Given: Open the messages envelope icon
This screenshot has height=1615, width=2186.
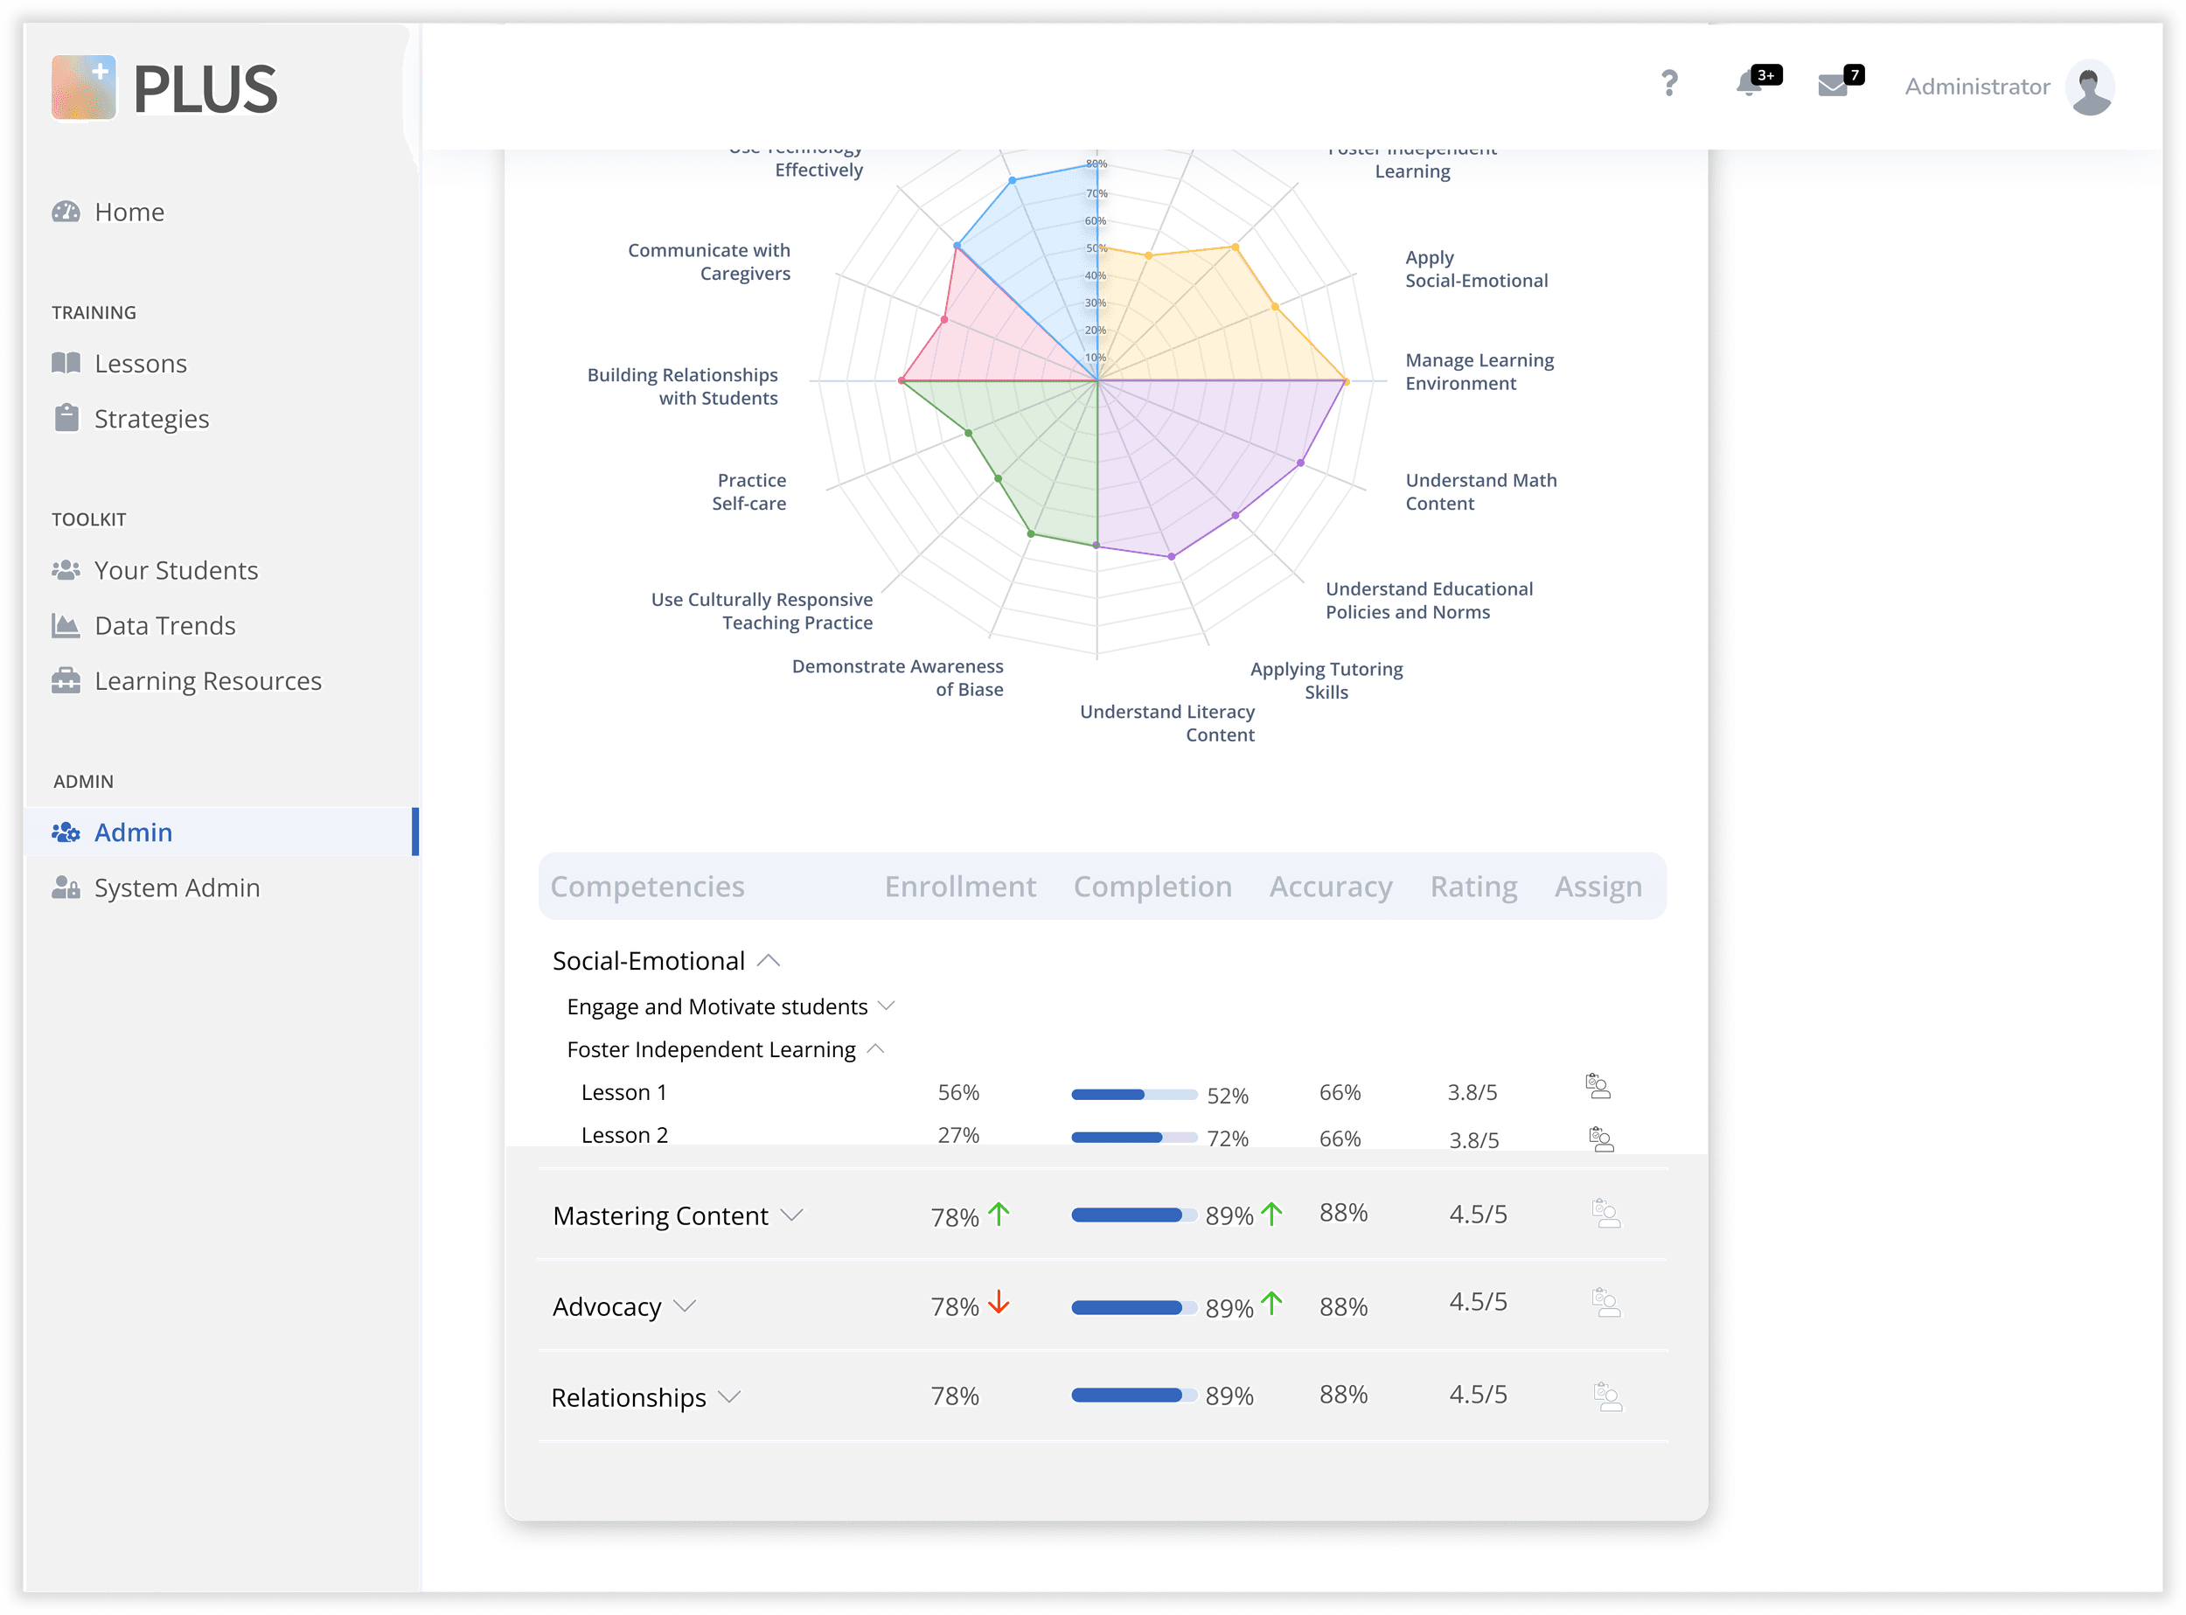Looking at the screenshot, I should (x=1832, y=86).
